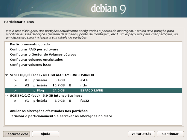This screenshot has height=140, width=187.
Task: Click Anular as alterações efectuadas nas partições
Action: (49, 111)
